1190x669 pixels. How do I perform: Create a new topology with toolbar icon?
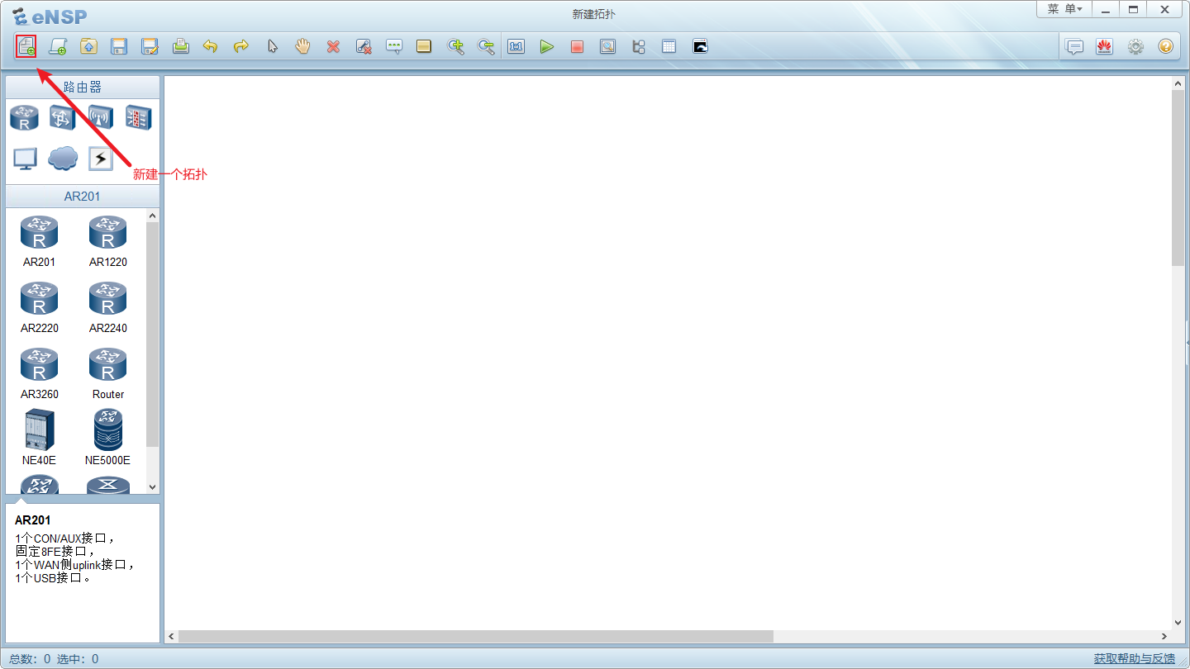26,46
